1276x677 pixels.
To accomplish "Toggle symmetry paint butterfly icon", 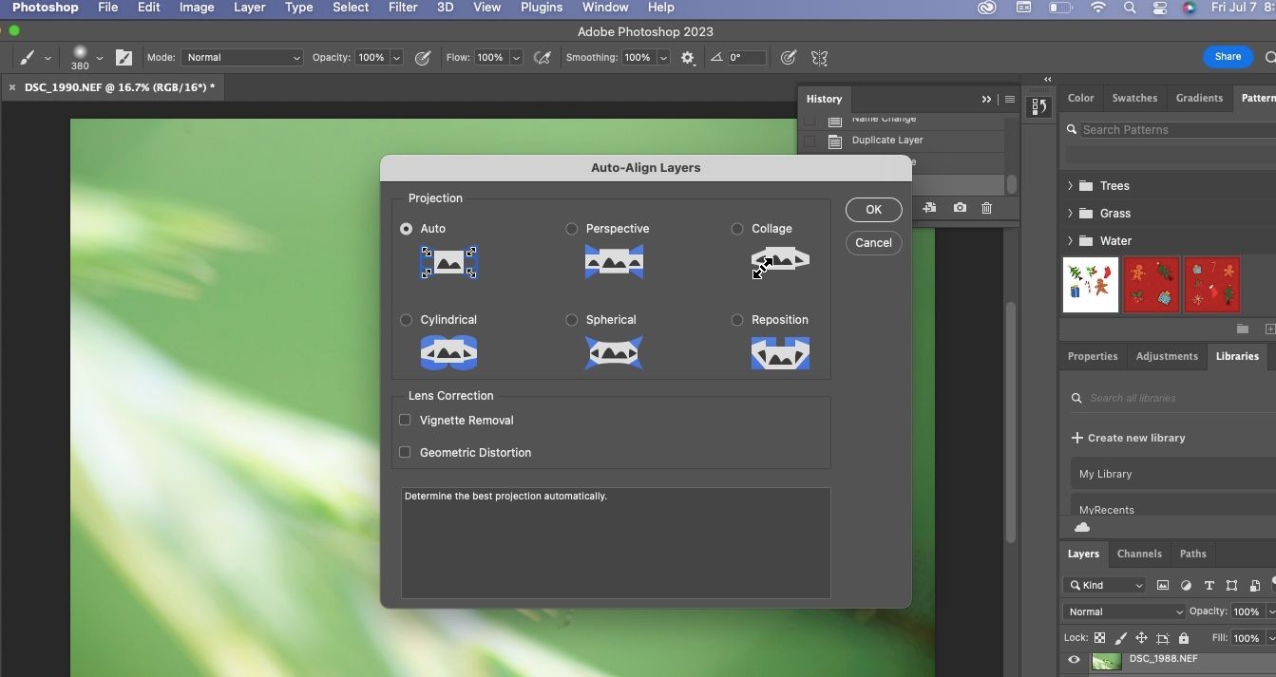I will (819, 57).
